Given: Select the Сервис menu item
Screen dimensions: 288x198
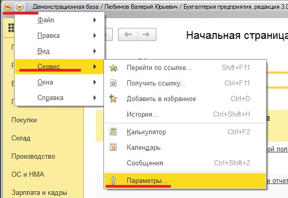Looking at the screenshot, I should (x=59, y=66).
